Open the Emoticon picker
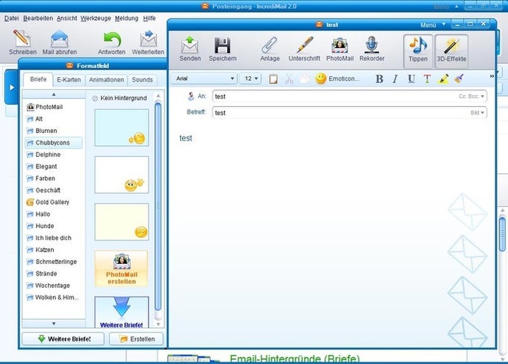The image size is (508, 364). point(337,78)
